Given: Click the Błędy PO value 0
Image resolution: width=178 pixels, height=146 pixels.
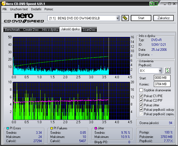Looking at the screenshot, I should click(129, 142).
